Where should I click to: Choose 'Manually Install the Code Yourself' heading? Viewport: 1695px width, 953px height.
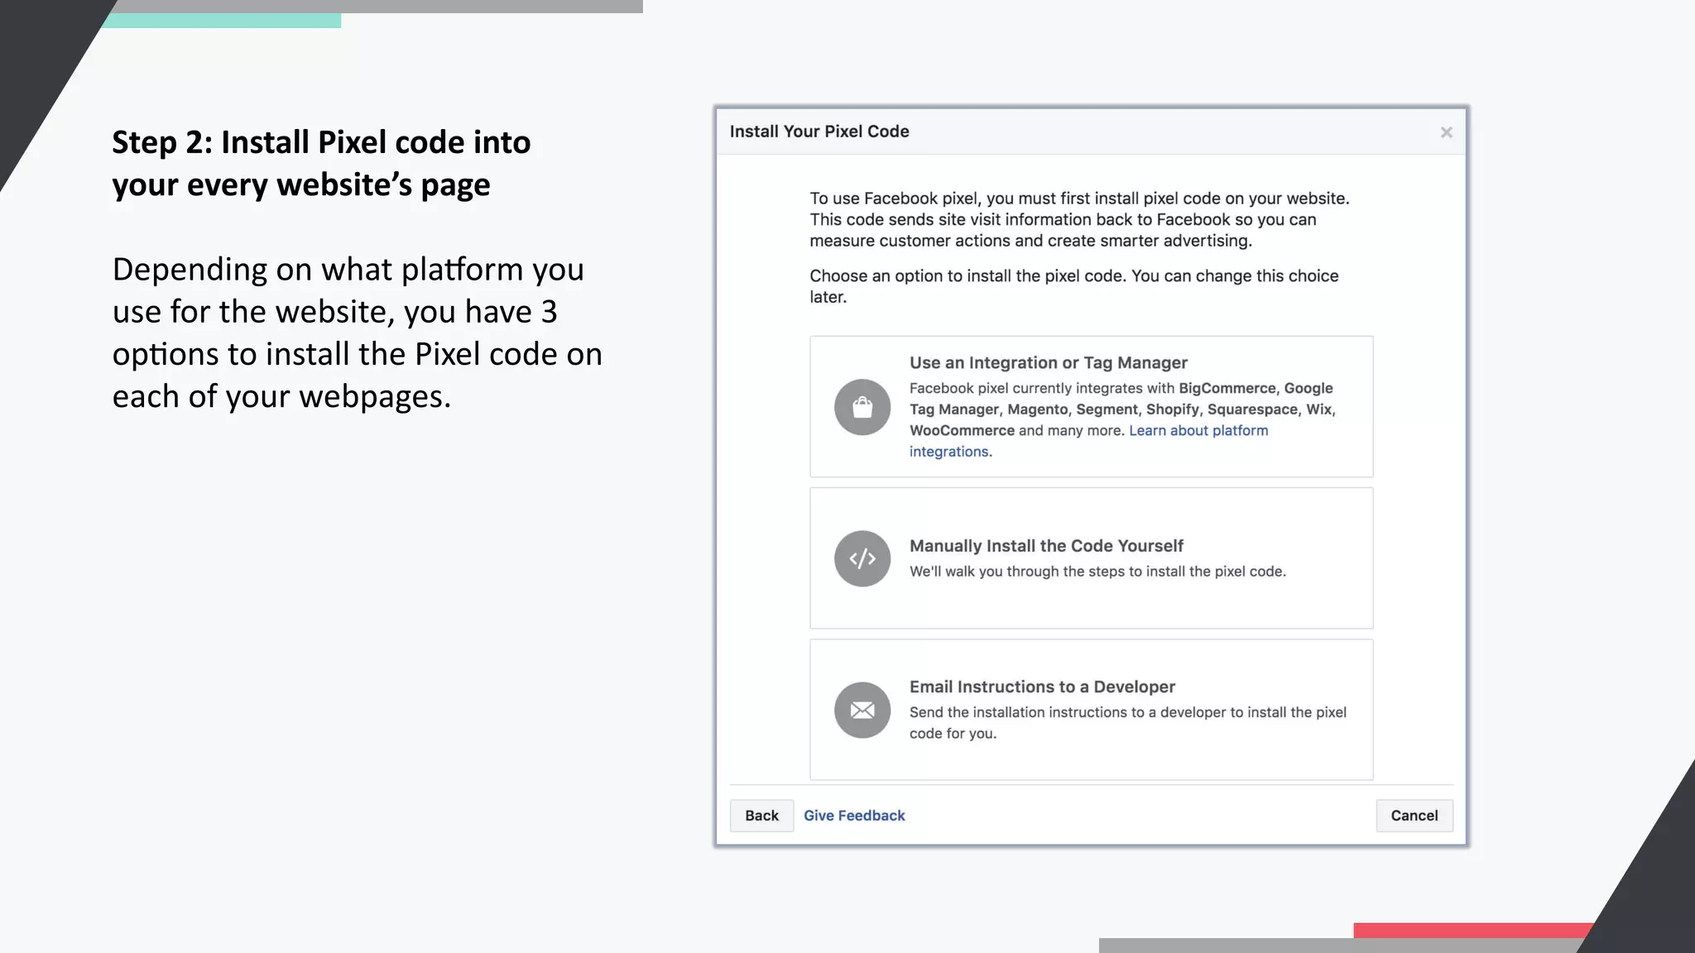pyautogui.click(x=1045, y=546)
